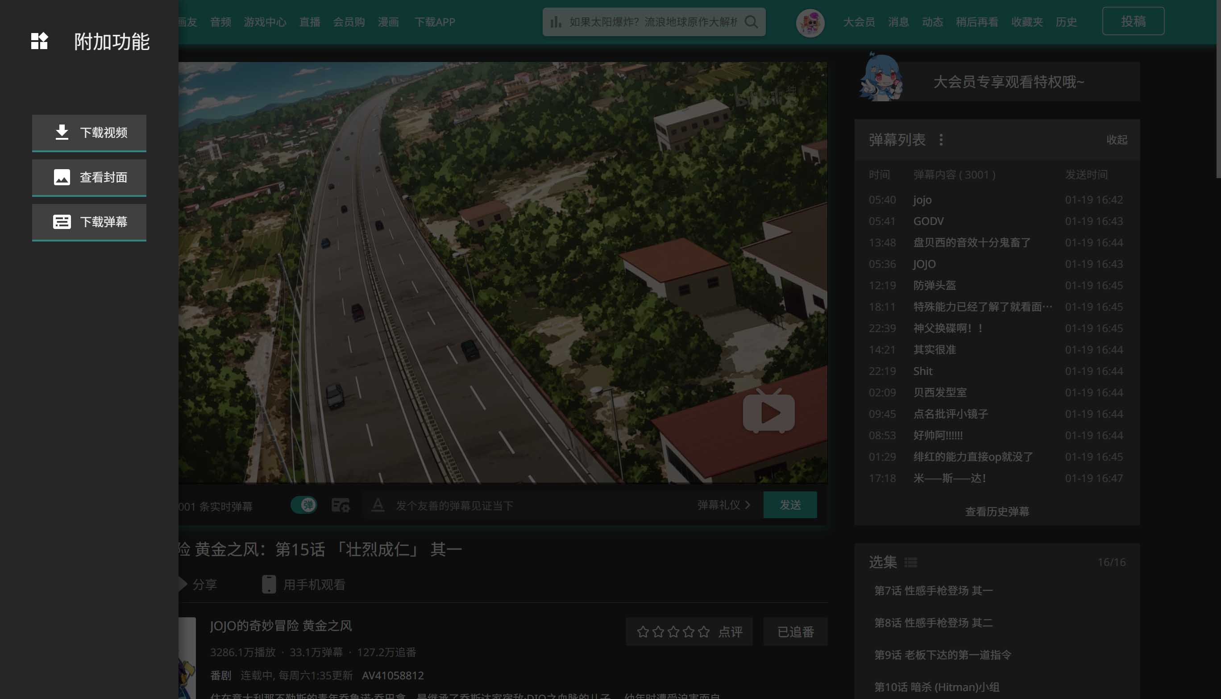Viewport: 1221px width, 699px height.
Task: Sort by 发送时间 column header
Action: click(x=1086, y=175)
